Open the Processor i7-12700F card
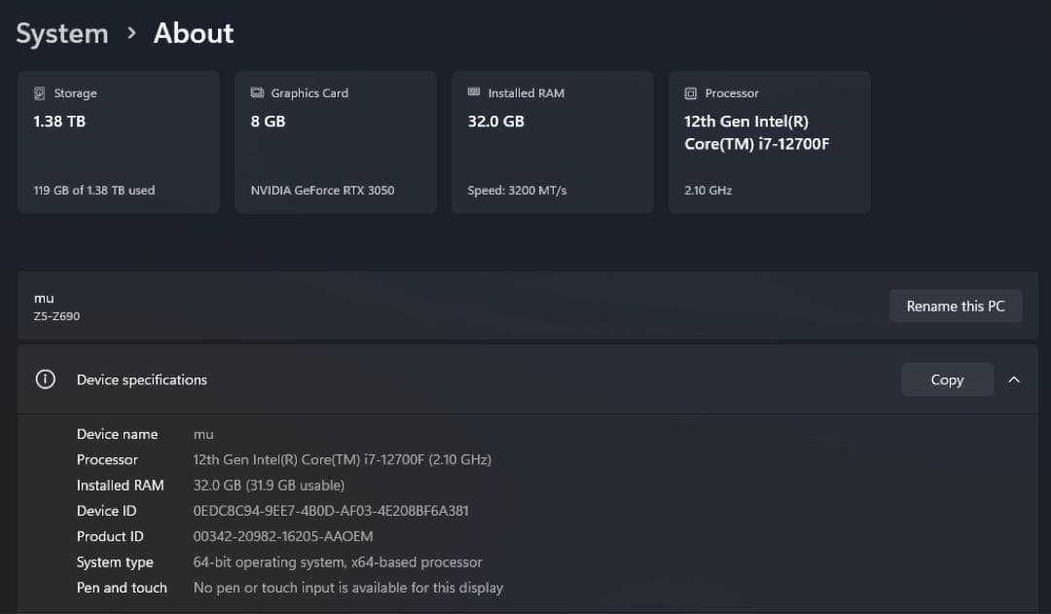Image resolution: width=1051 pixels, height=614 pixels. tap(769, 142)
